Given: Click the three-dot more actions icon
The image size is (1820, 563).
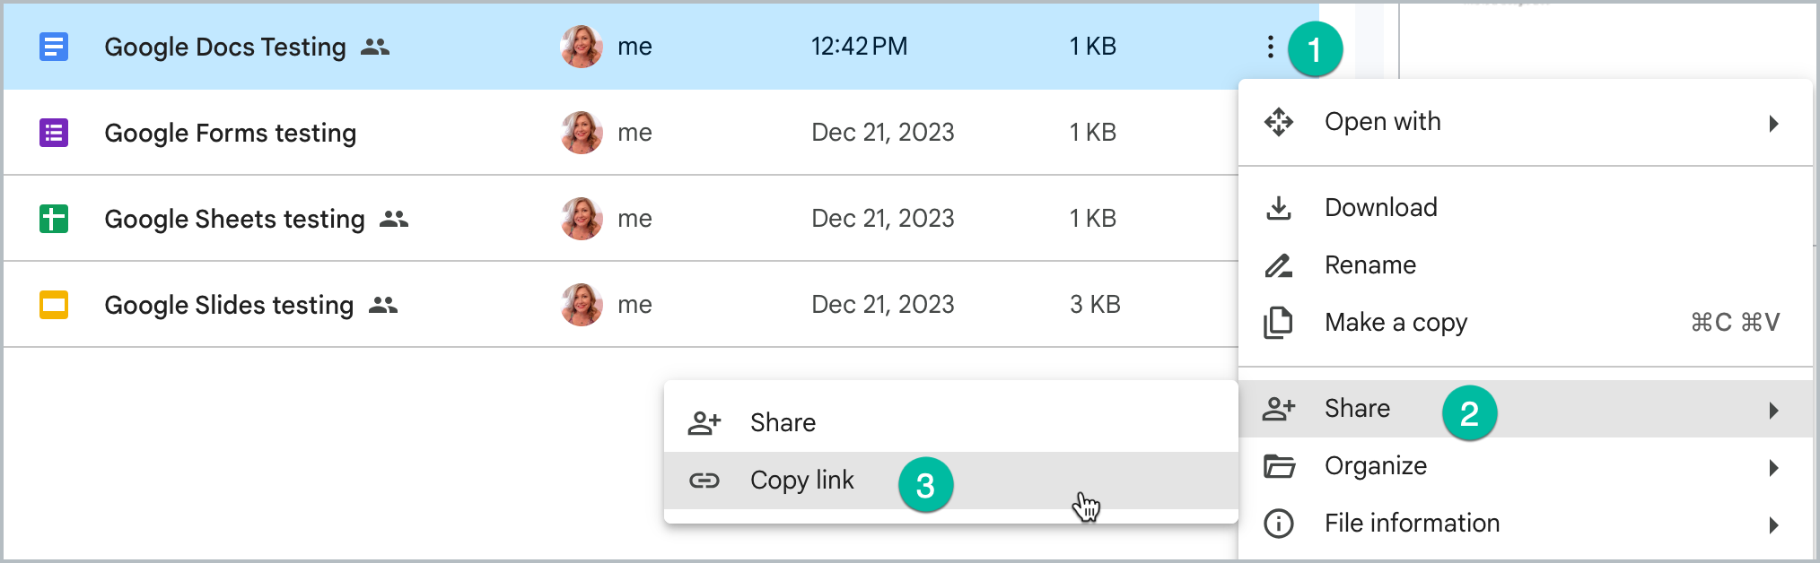Looking at the screenshot, I should (x=1270, y=47).
